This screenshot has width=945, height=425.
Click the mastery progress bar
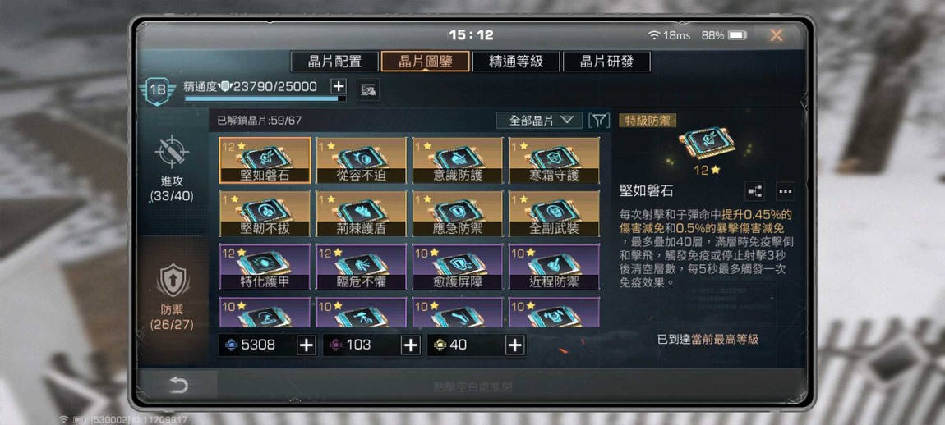pyautogui.click(x=265, y=98)
